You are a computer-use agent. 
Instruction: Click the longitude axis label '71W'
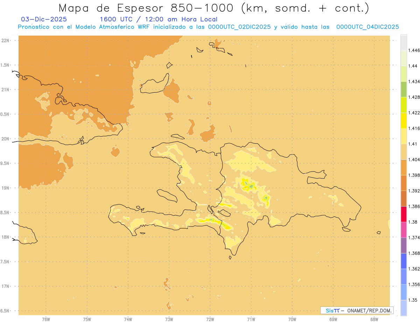pos(251,319)
